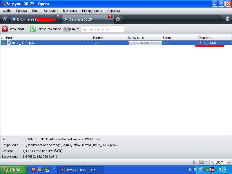The width and height of the screenshot is (232, 174).
Task: Sort downloads by the Имя column
Action: tap(49, 38)
